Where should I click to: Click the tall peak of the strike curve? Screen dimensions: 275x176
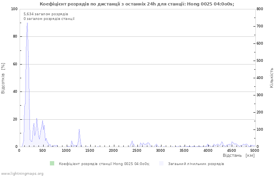pyautogui.click(x=27, y=23)
